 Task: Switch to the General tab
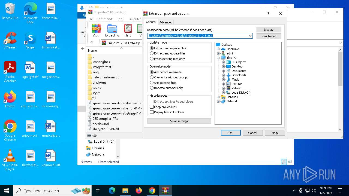pyautogui.click(x=151, y=22)
